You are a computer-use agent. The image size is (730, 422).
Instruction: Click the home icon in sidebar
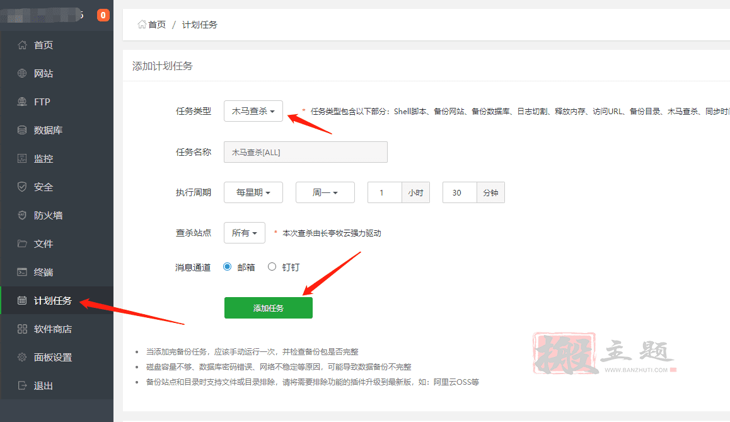[22, 45]
